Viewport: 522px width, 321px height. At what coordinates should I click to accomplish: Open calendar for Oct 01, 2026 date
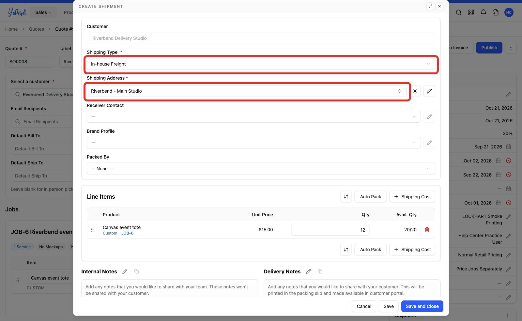click(x=498, y=203)
